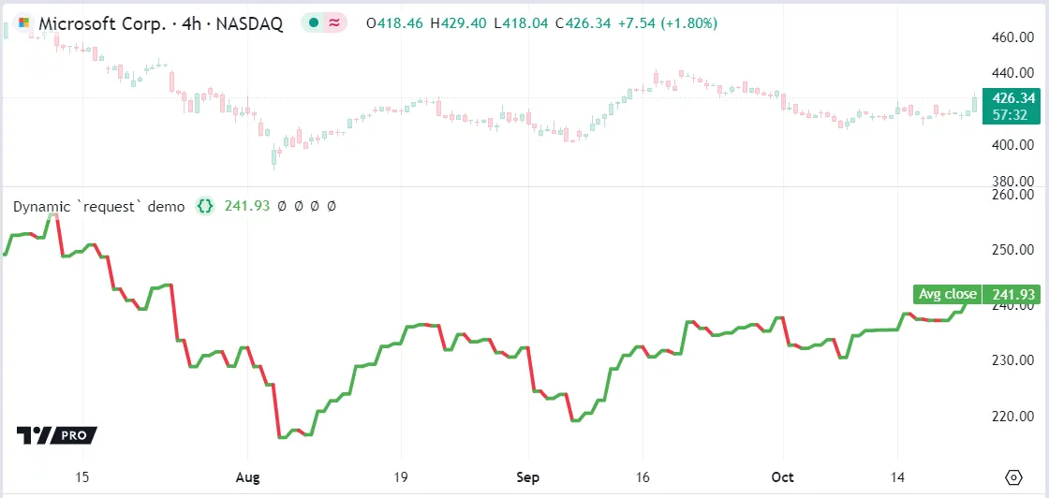Click the Sep label on the time axis

pyautogui.click(x=528, y=477)
